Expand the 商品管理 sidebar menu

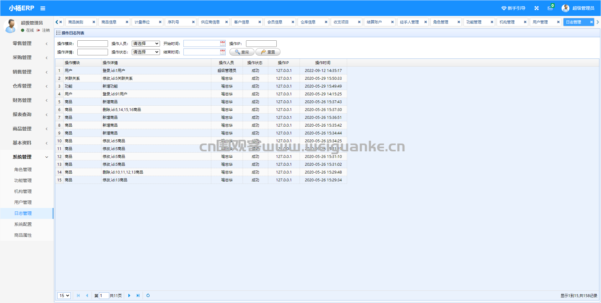pos(27,129)
